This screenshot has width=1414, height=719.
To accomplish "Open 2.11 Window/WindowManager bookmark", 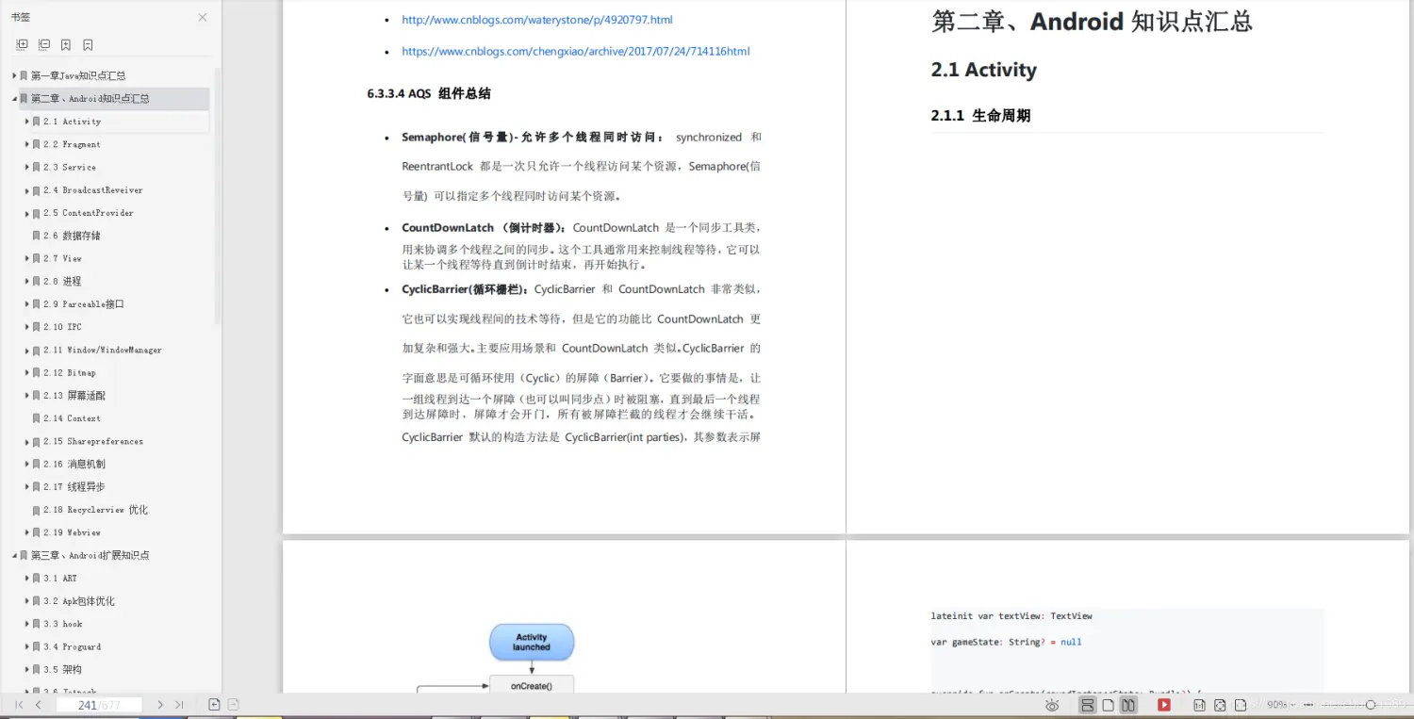I will (x=103, y=350).
